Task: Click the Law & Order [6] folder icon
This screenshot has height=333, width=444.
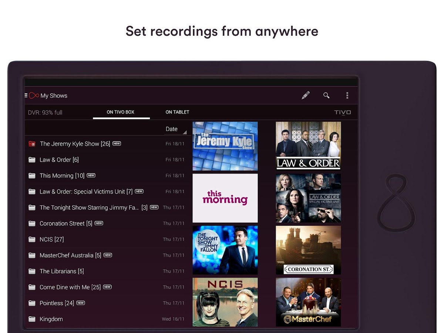Action: pos(32,160)
